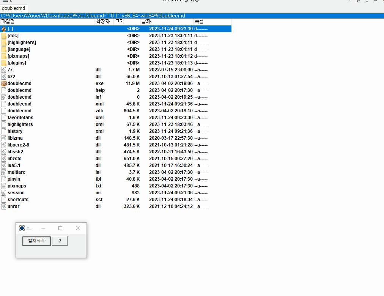The image size is (384, 296).
Task: Click the 488 size value
Action: (135, 186)
